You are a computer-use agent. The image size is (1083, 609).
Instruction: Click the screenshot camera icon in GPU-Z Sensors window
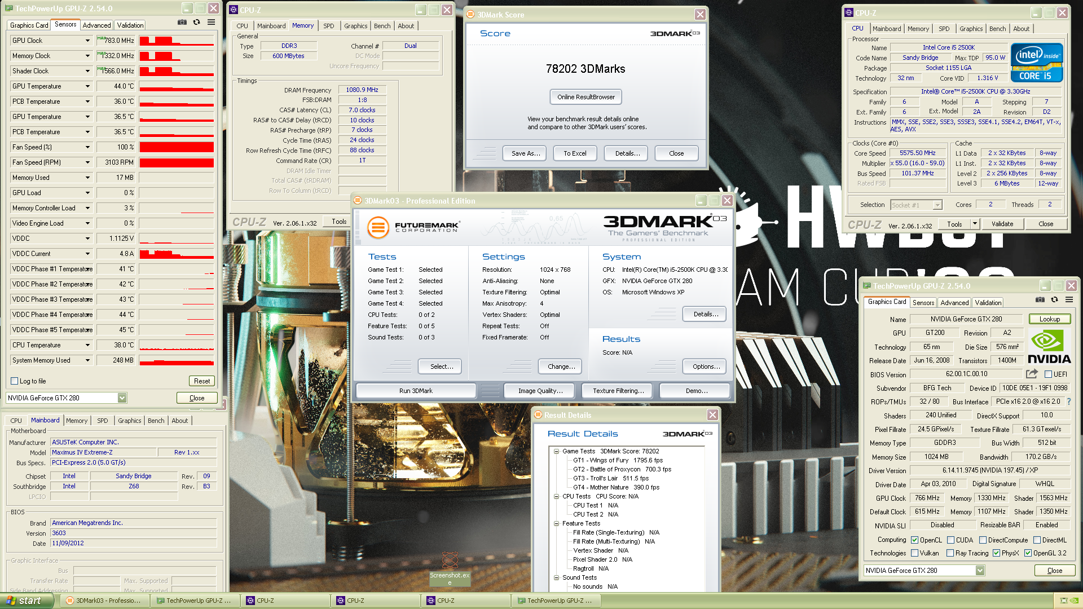[182, 23]
